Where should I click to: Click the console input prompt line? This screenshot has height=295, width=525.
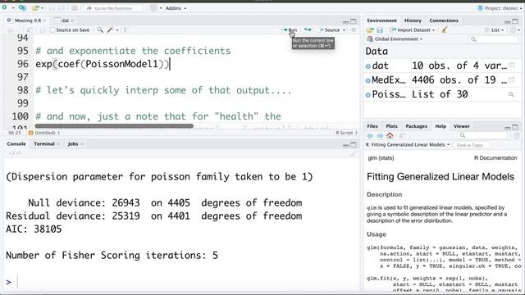pyautogui.click(x=180, y=282)
